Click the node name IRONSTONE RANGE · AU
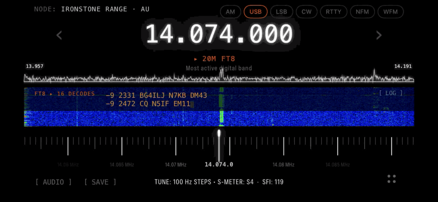The image size is (438, 202). (x=105, y=9)
